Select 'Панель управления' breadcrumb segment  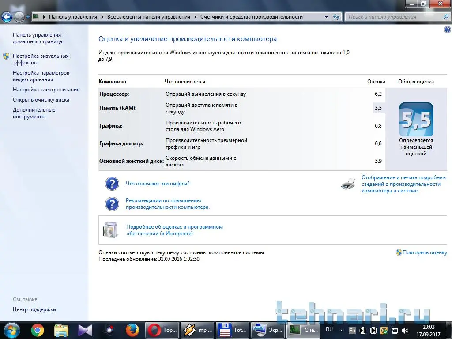click(73, 17)
